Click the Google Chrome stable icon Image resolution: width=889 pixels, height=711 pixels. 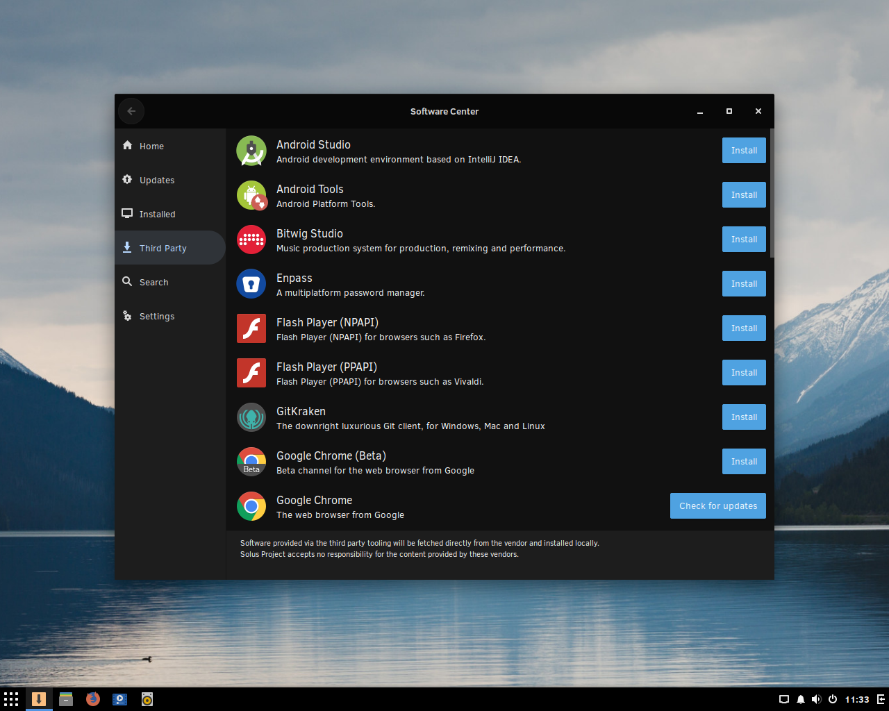pos(251,506)
